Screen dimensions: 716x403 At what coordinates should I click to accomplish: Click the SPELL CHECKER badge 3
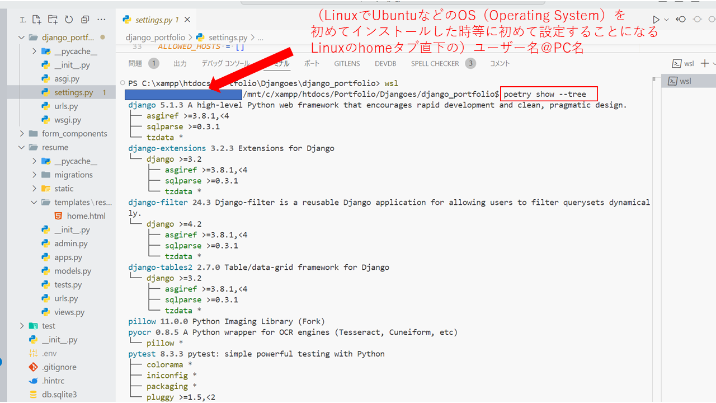click(x=470, y=63)
